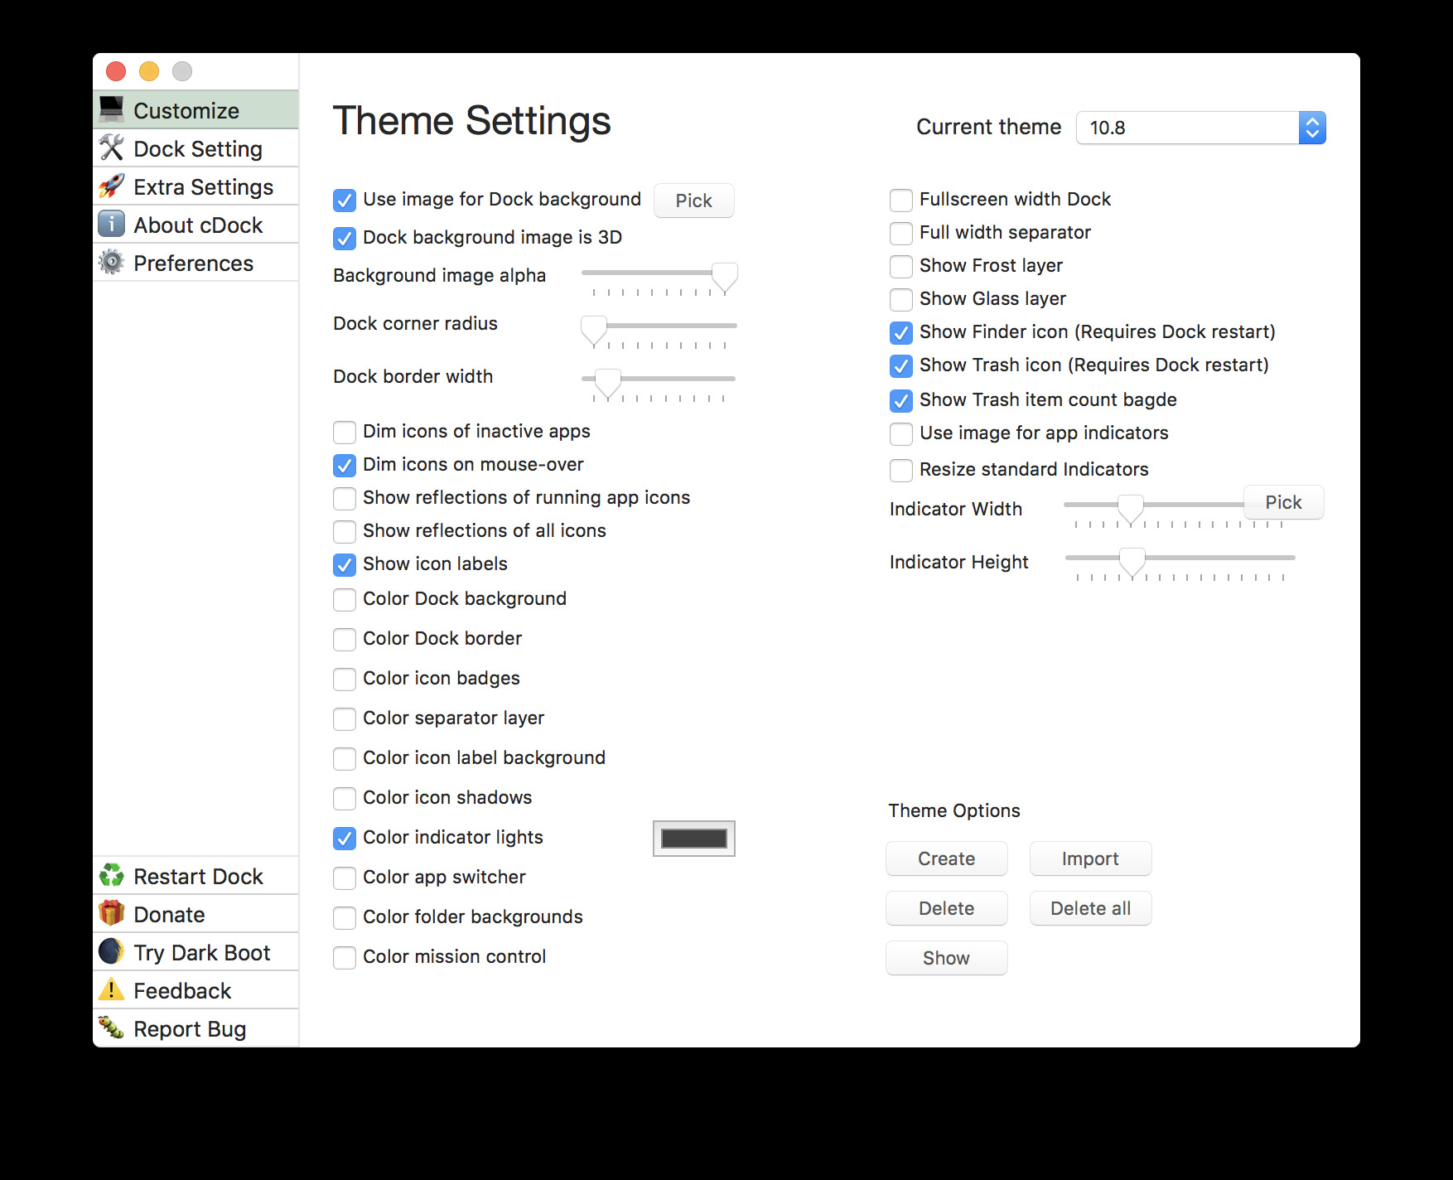
Task: Click the green recycle Restart Dock icon
Action: click(x=111, y=876)
